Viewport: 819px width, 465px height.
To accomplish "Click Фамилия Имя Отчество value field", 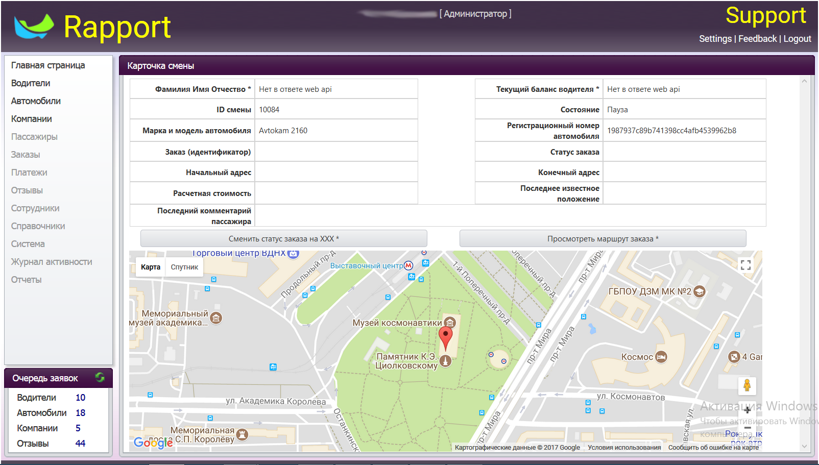I will [x=336, y=89].
